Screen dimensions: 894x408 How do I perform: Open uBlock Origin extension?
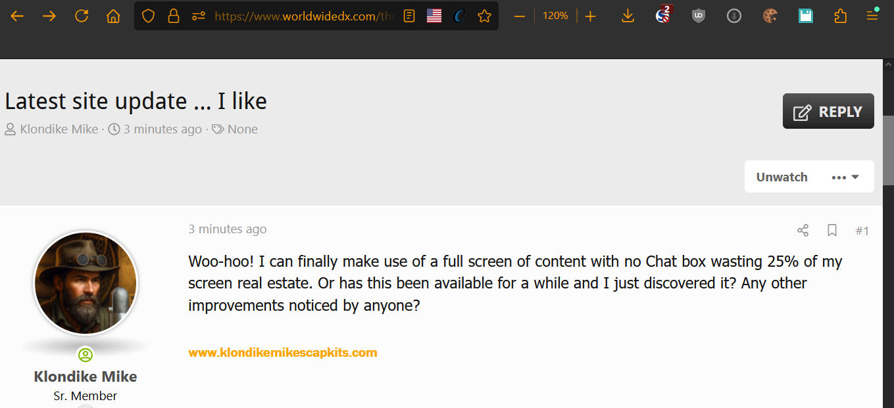point(699,16)
